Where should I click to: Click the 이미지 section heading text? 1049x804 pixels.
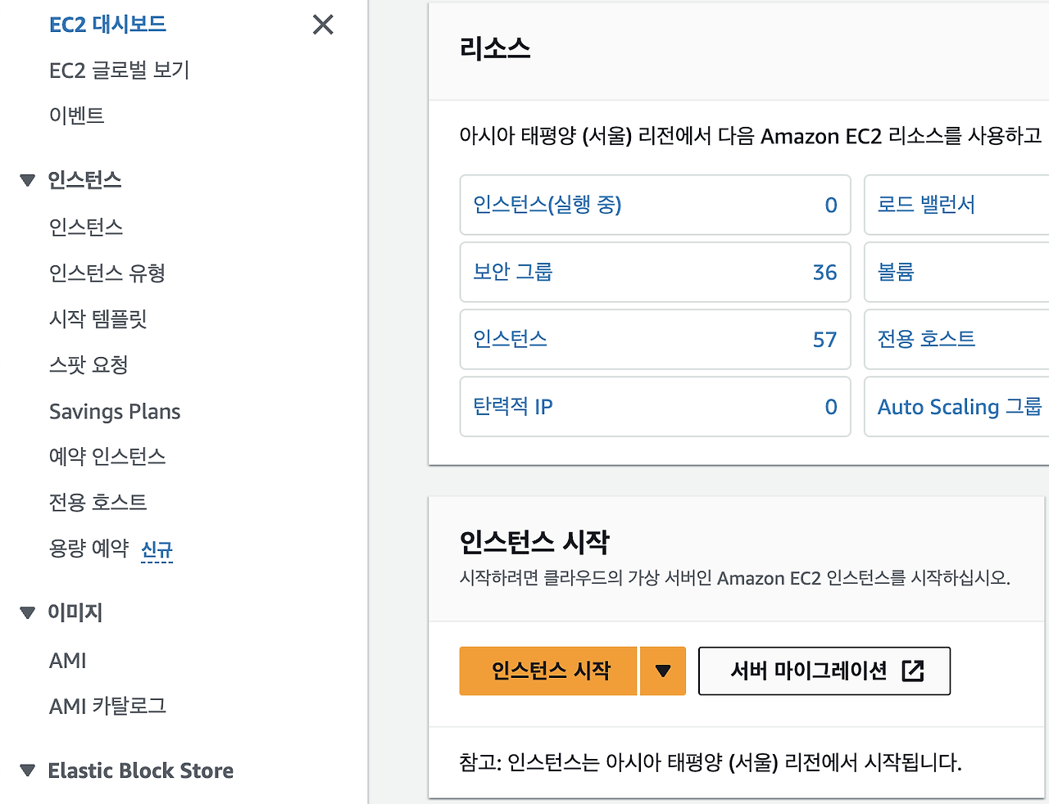[75, 612]
